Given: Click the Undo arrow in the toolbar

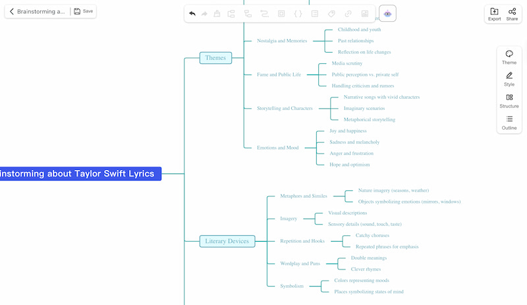Looking at the screenshot, I should (192, 13).
